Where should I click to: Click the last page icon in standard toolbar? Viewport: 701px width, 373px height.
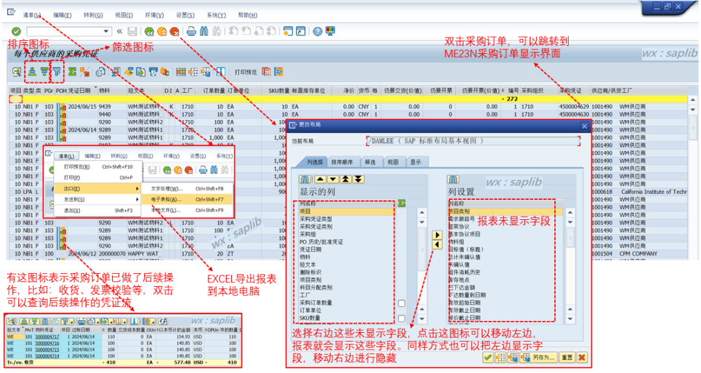271,31
